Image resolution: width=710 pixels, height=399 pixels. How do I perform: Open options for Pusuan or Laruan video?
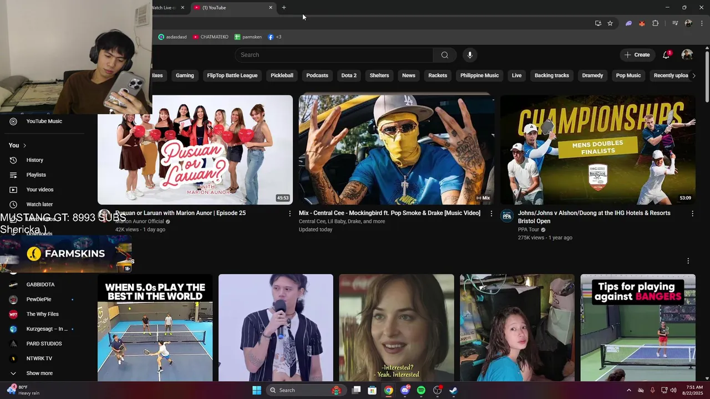click(290, 213)
